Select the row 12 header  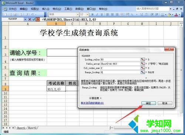pyautogui.click(x=5, y=101)
